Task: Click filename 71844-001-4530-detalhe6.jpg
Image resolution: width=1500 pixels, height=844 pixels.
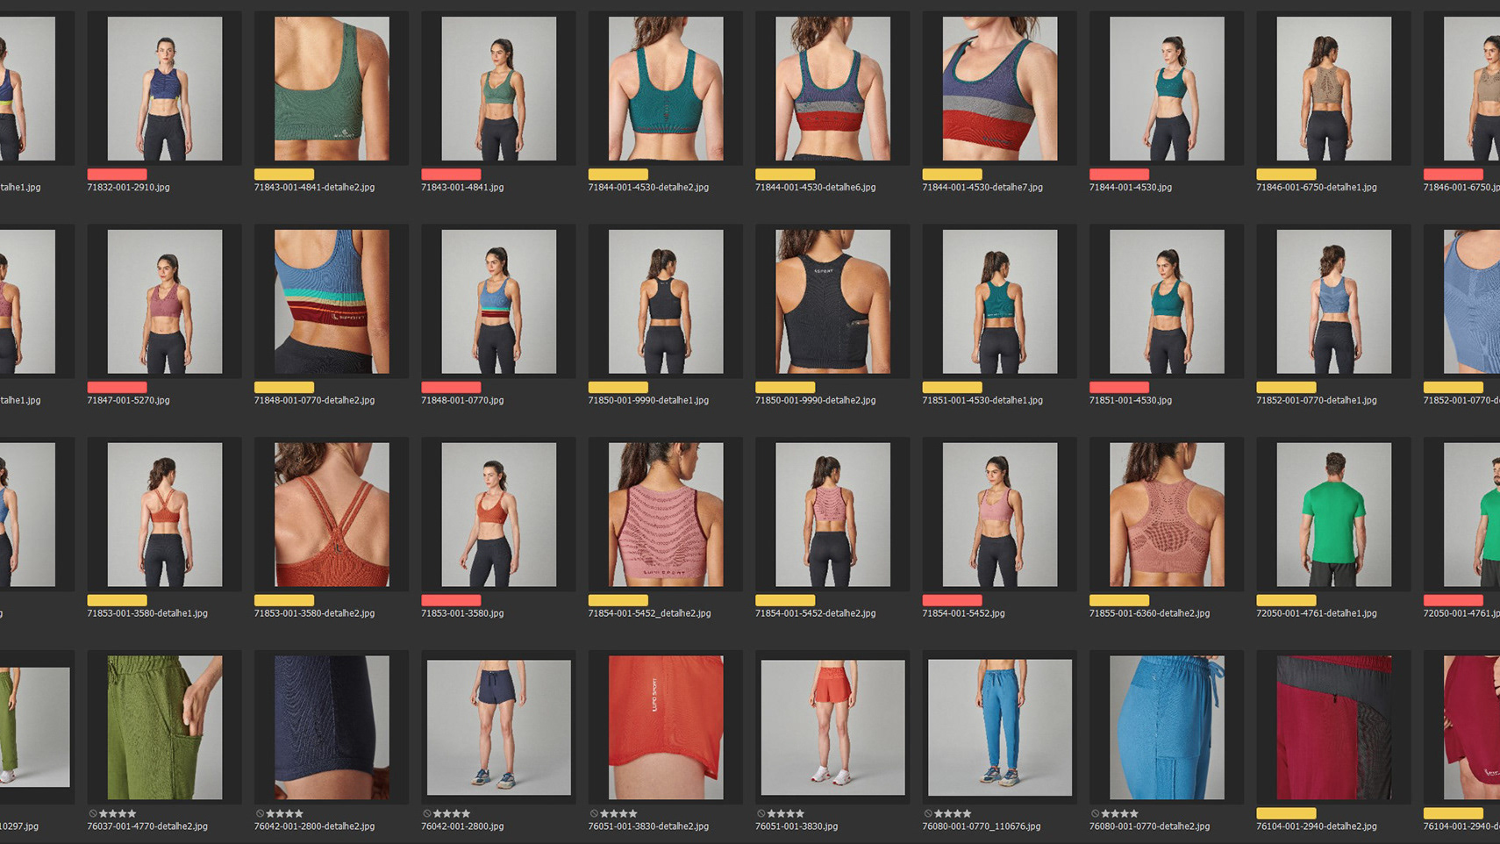Action: [815, 188]
